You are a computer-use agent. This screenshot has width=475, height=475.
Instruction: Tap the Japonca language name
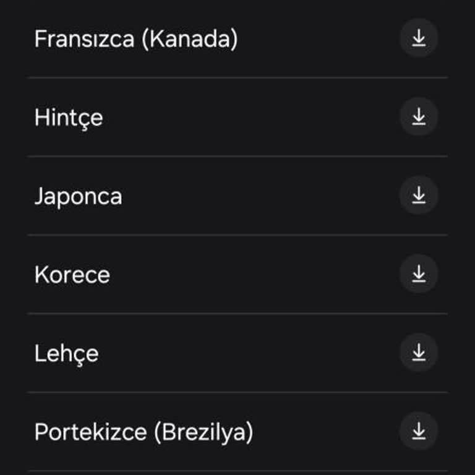78,196
